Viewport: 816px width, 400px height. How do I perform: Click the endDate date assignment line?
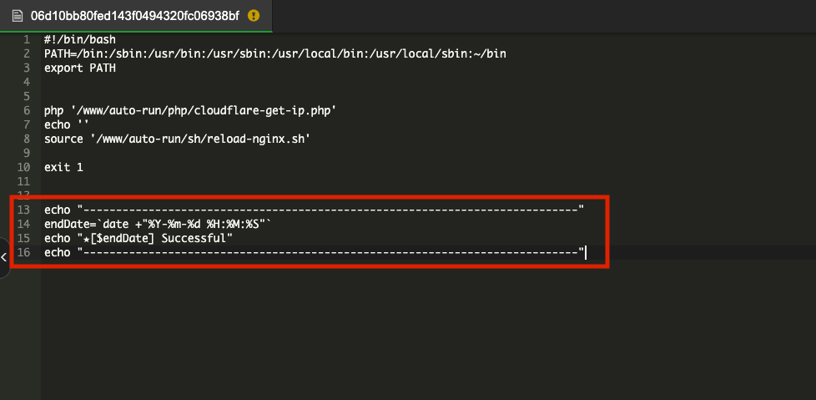[x=159, y=224]
